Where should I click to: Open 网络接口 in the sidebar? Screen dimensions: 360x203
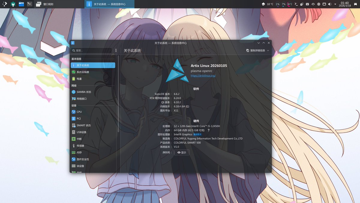93,99
